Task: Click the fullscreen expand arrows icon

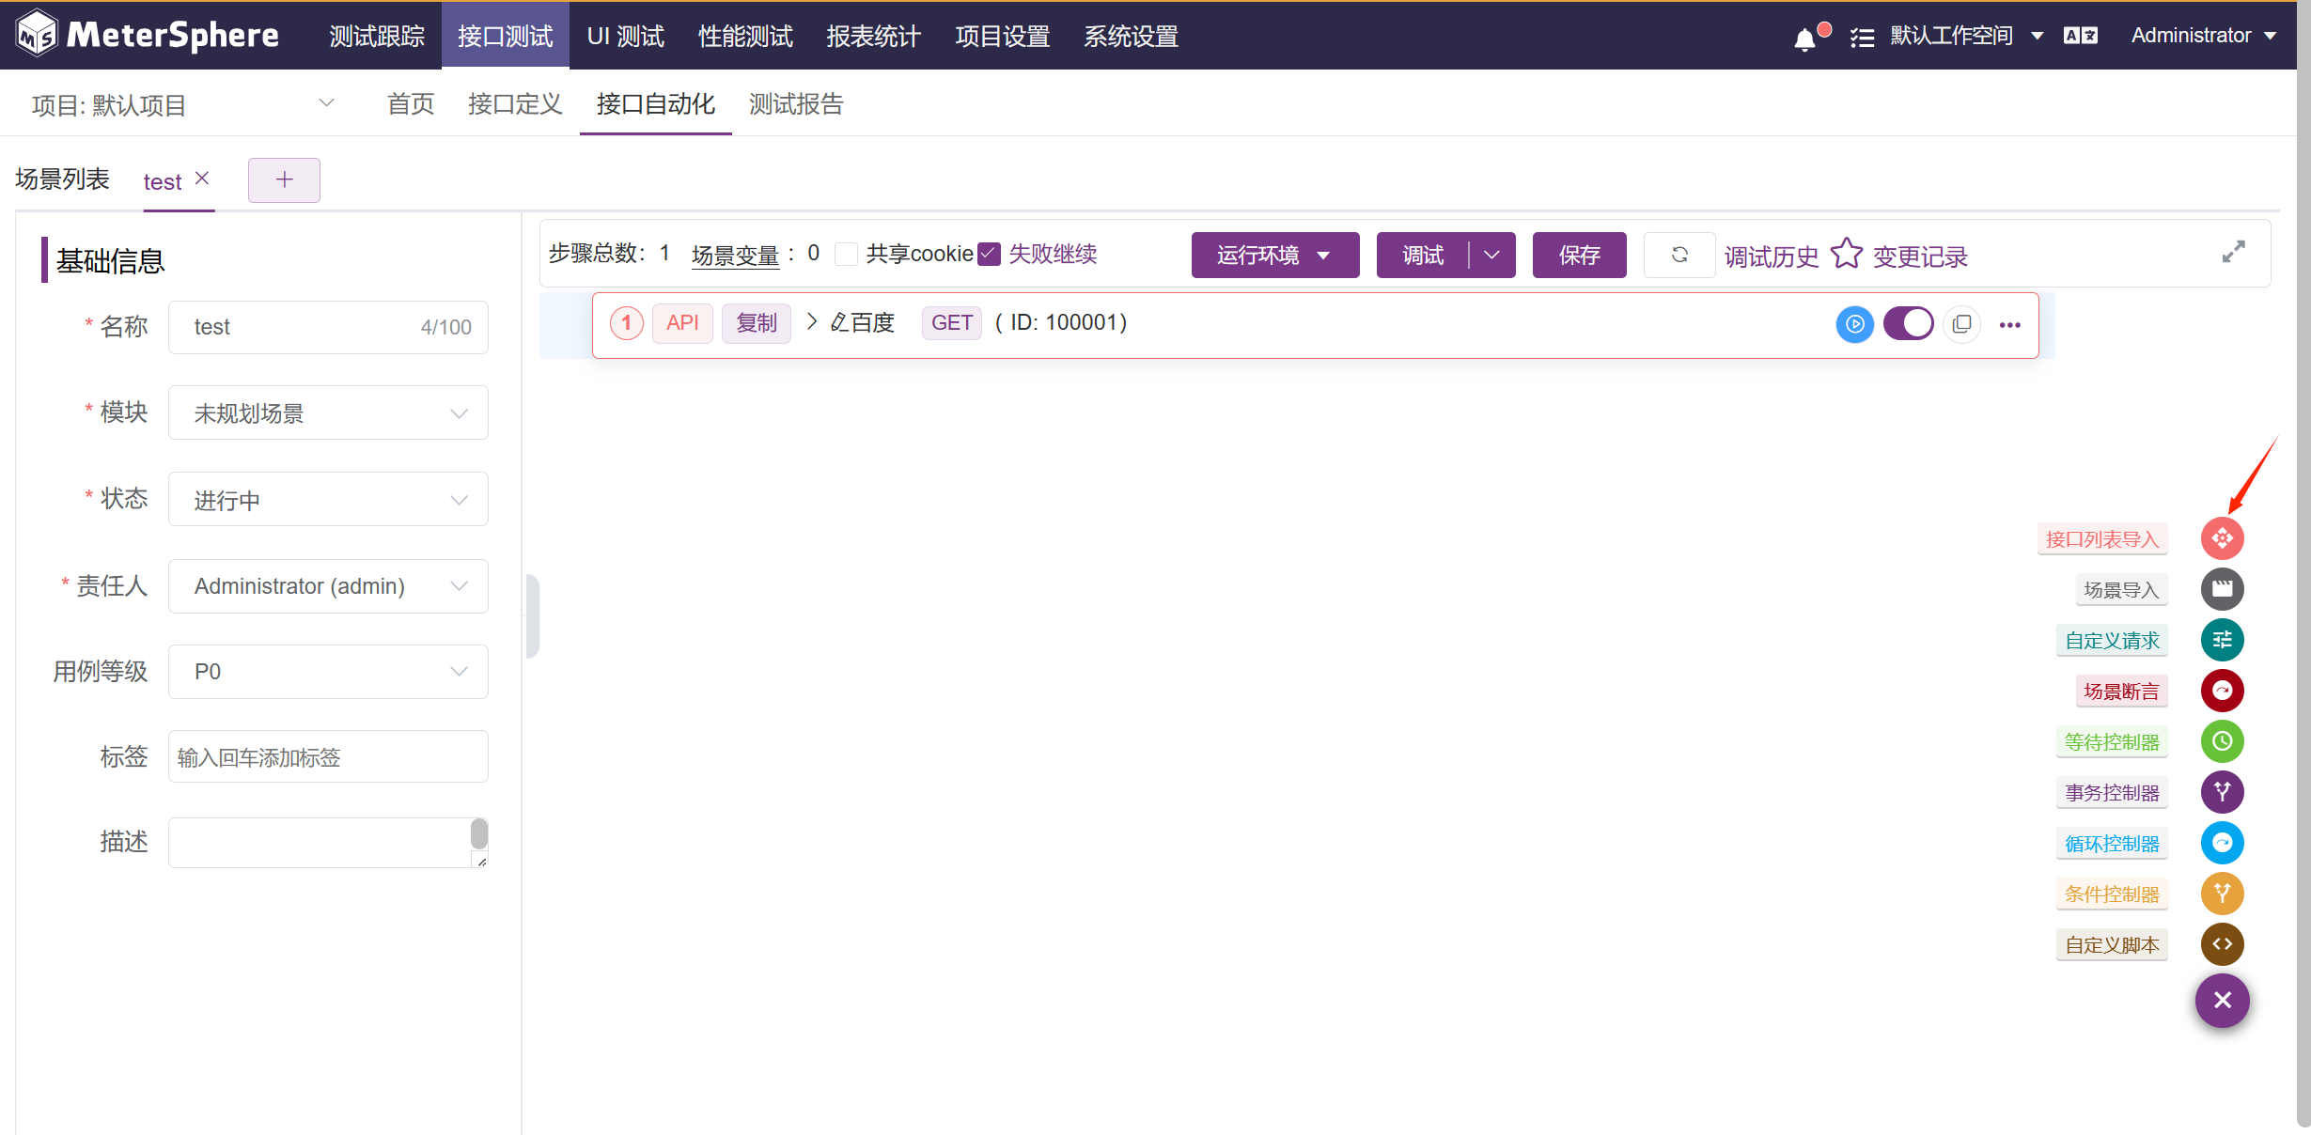Action: click(2233, 252)
